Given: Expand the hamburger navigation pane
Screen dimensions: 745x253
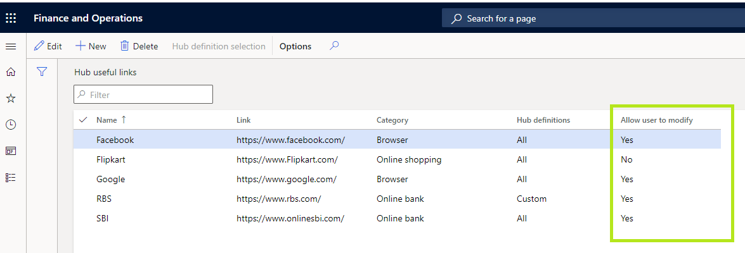Looking at the screenshot, I should tap(10, 46).
